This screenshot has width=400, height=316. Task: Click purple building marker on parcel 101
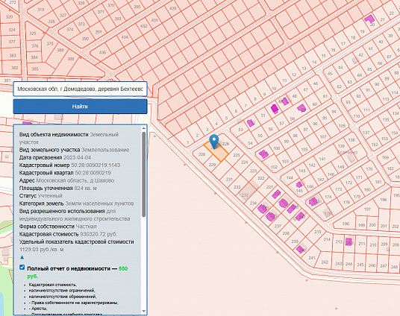263,154
